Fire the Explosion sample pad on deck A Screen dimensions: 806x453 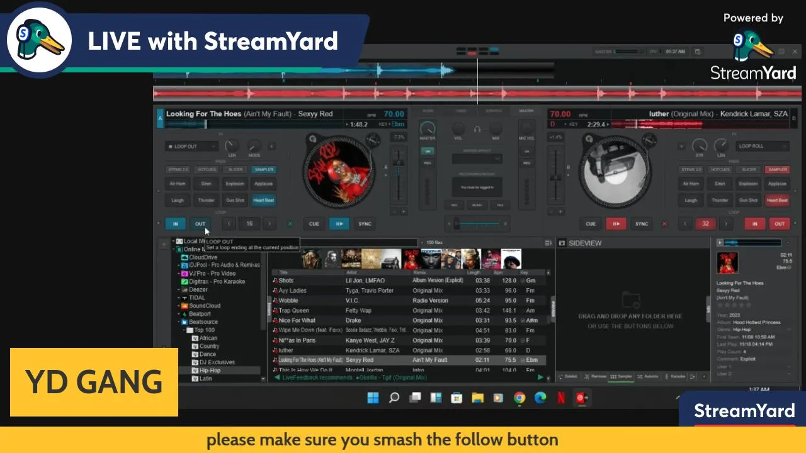coord(235,184)
